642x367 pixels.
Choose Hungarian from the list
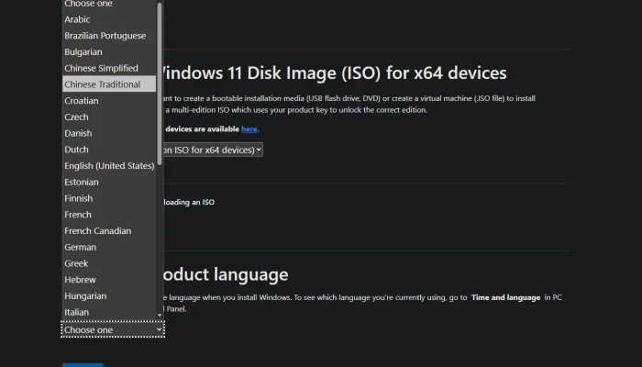(109, 295)
